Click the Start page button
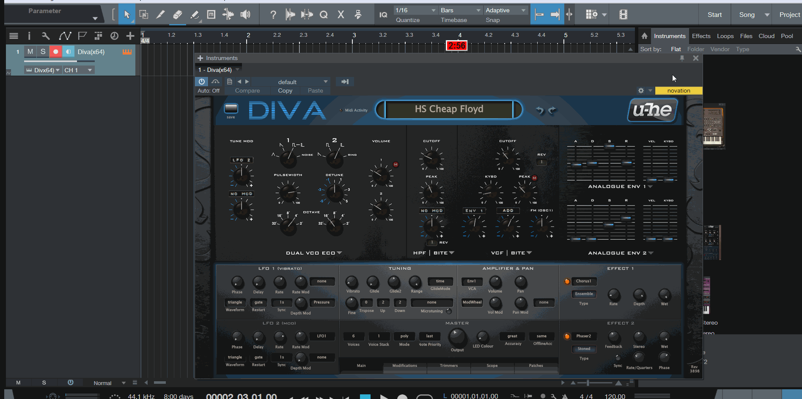The width and height of the screenshot is (802, 399). 714,15
